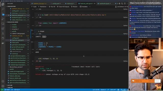Screen dimensions: 163x91
Task: Switch to the landmarks.ipynb tab
Action: click(x=104, y=4)
